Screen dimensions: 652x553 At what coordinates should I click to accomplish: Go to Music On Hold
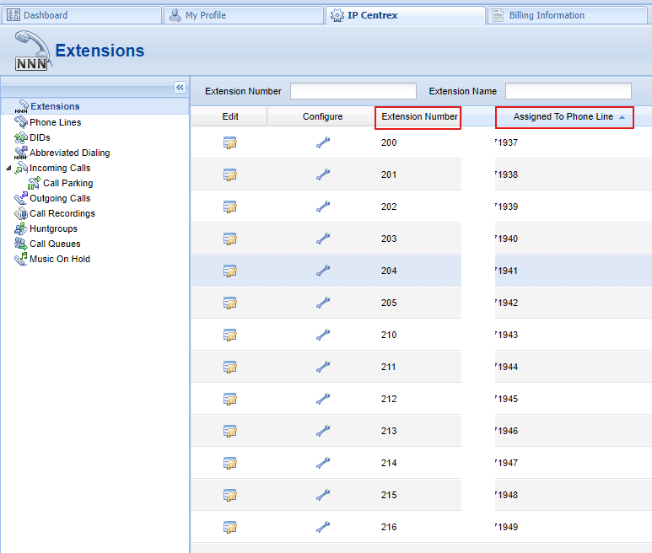(x=59, y=259)
